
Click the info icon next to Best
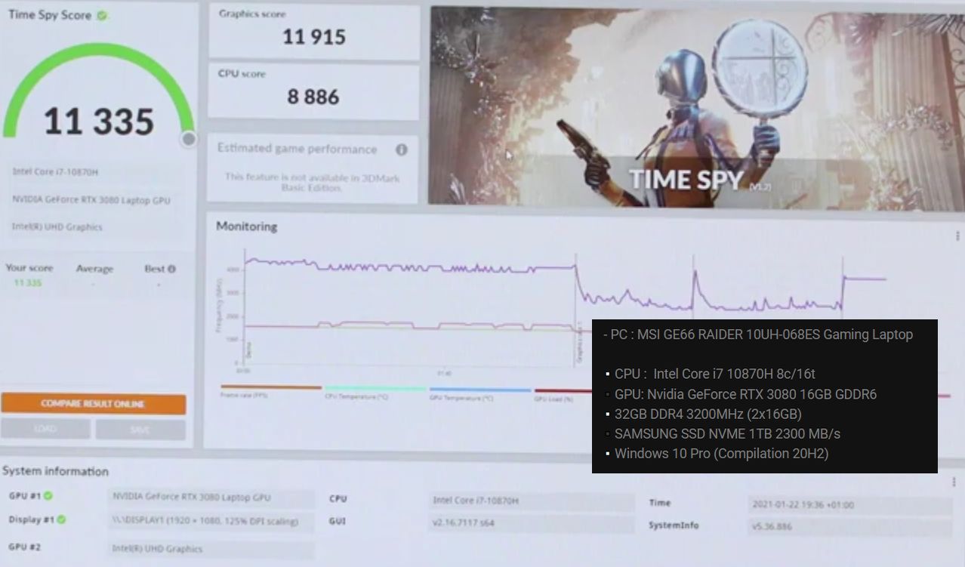171,269
